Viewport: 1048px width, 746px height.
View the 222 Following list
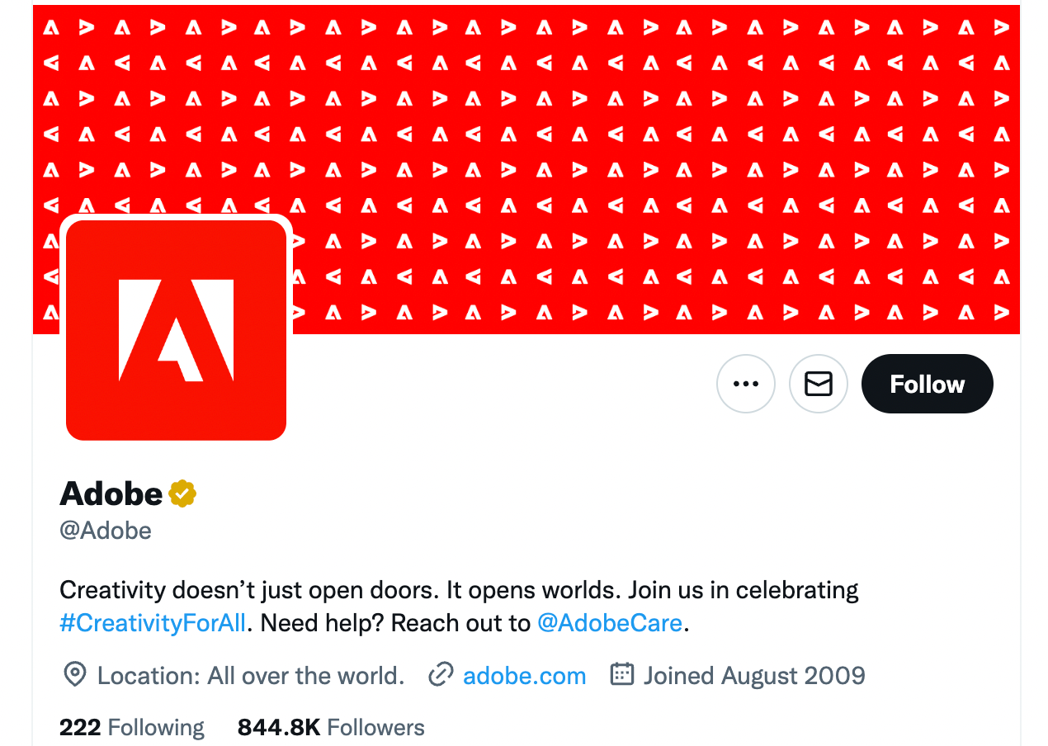coord(132,727)
